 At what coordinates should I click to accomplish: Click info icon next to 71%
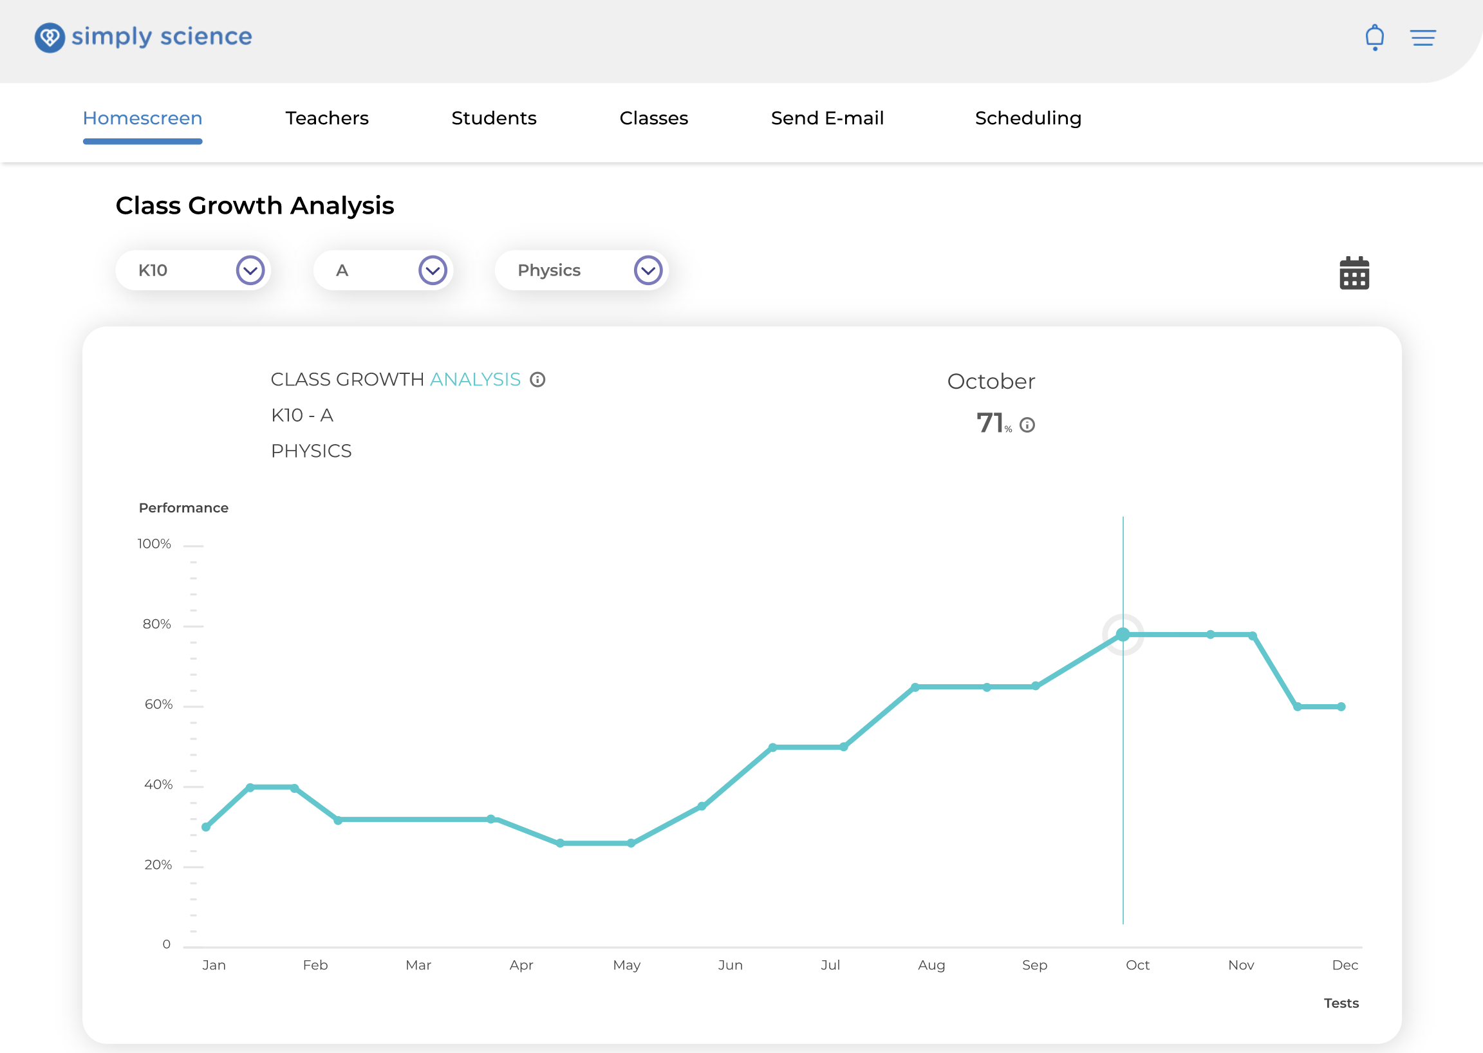(1027, 425)
